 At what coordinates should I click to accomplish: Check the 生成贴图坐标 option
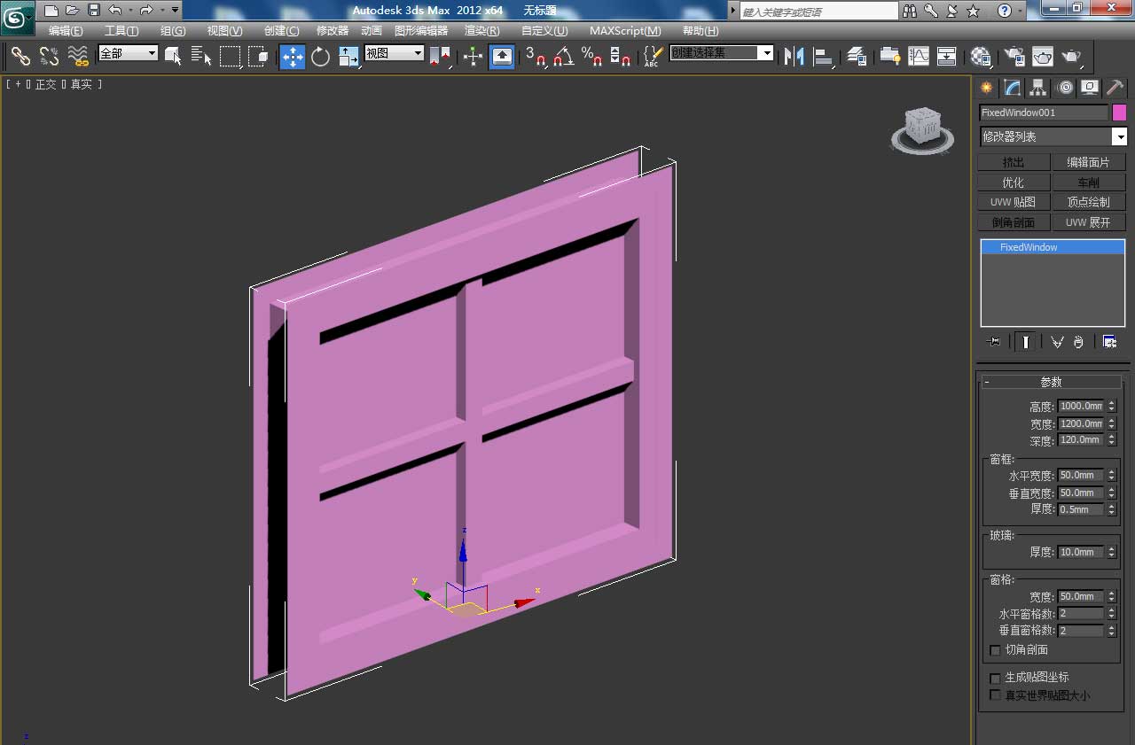point(995,678)
